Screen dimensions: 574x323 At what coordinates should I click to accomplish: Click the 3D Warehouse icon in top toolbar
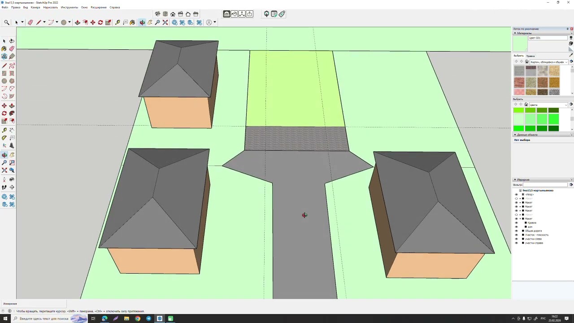pyautogui.click(x=174, y=22)
